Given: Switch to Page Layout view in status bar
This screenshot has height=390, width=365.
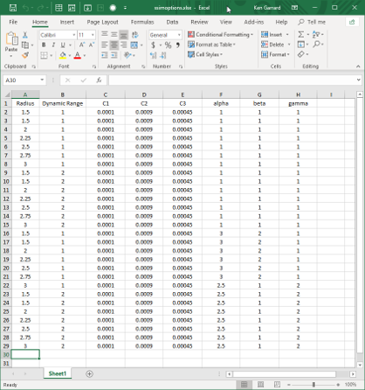Looking at the screenshot, I should click(260, 385).
